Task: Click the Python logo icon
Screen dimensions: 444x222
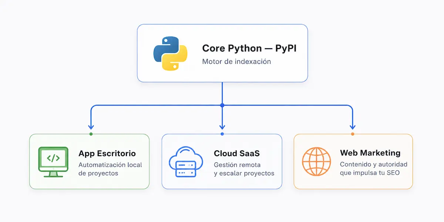Action: click(170, 53)
